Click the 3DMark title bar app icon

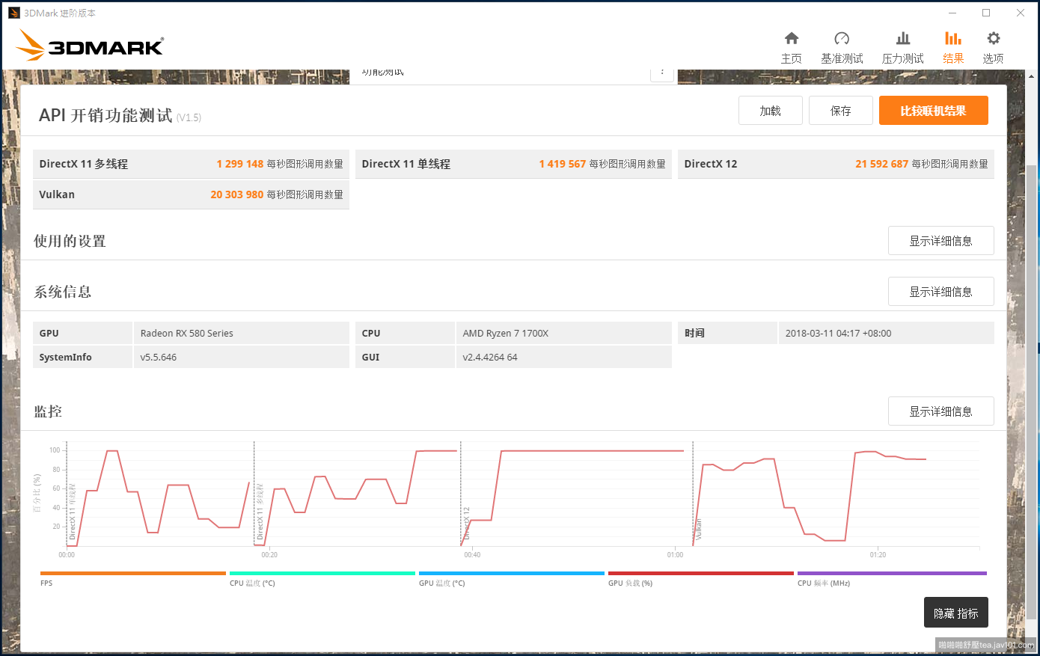click(x=13, y=13)
